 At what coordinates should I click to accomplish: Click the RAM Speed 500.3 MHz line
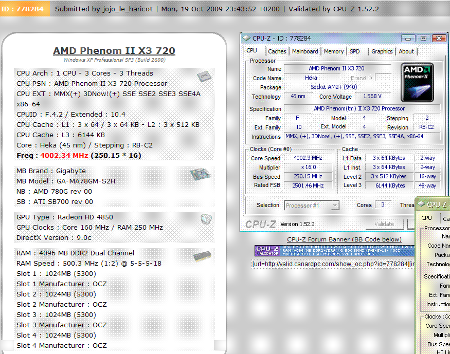[x=89, y=264]
